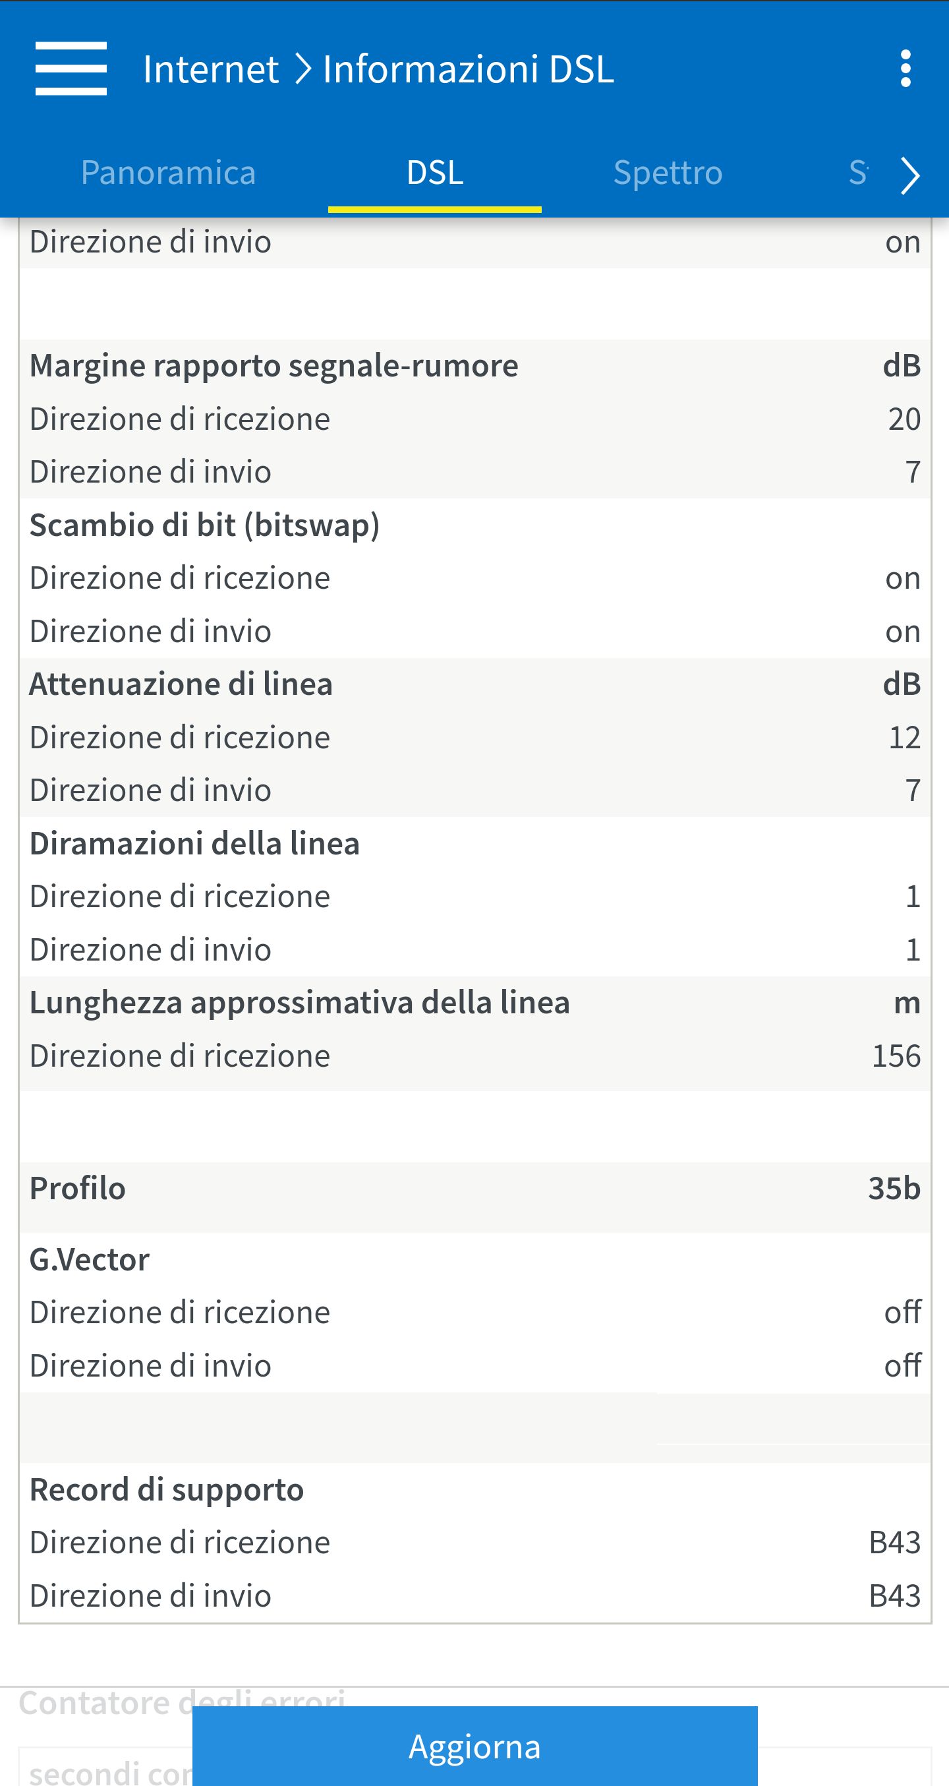Open the three-dot options menu
This screenshot has width=949, height=1786.
click(905, 69)
